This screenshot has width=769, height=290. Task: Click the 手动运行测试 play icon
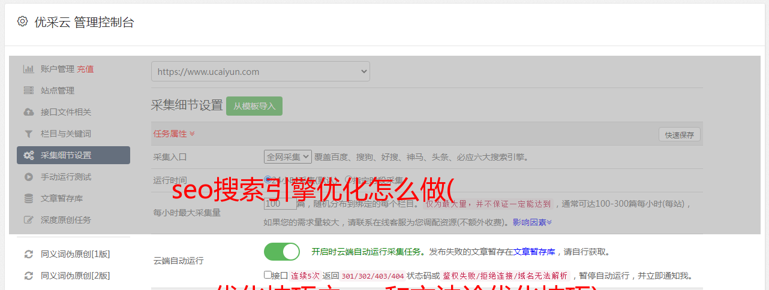(x=28, y=177)
